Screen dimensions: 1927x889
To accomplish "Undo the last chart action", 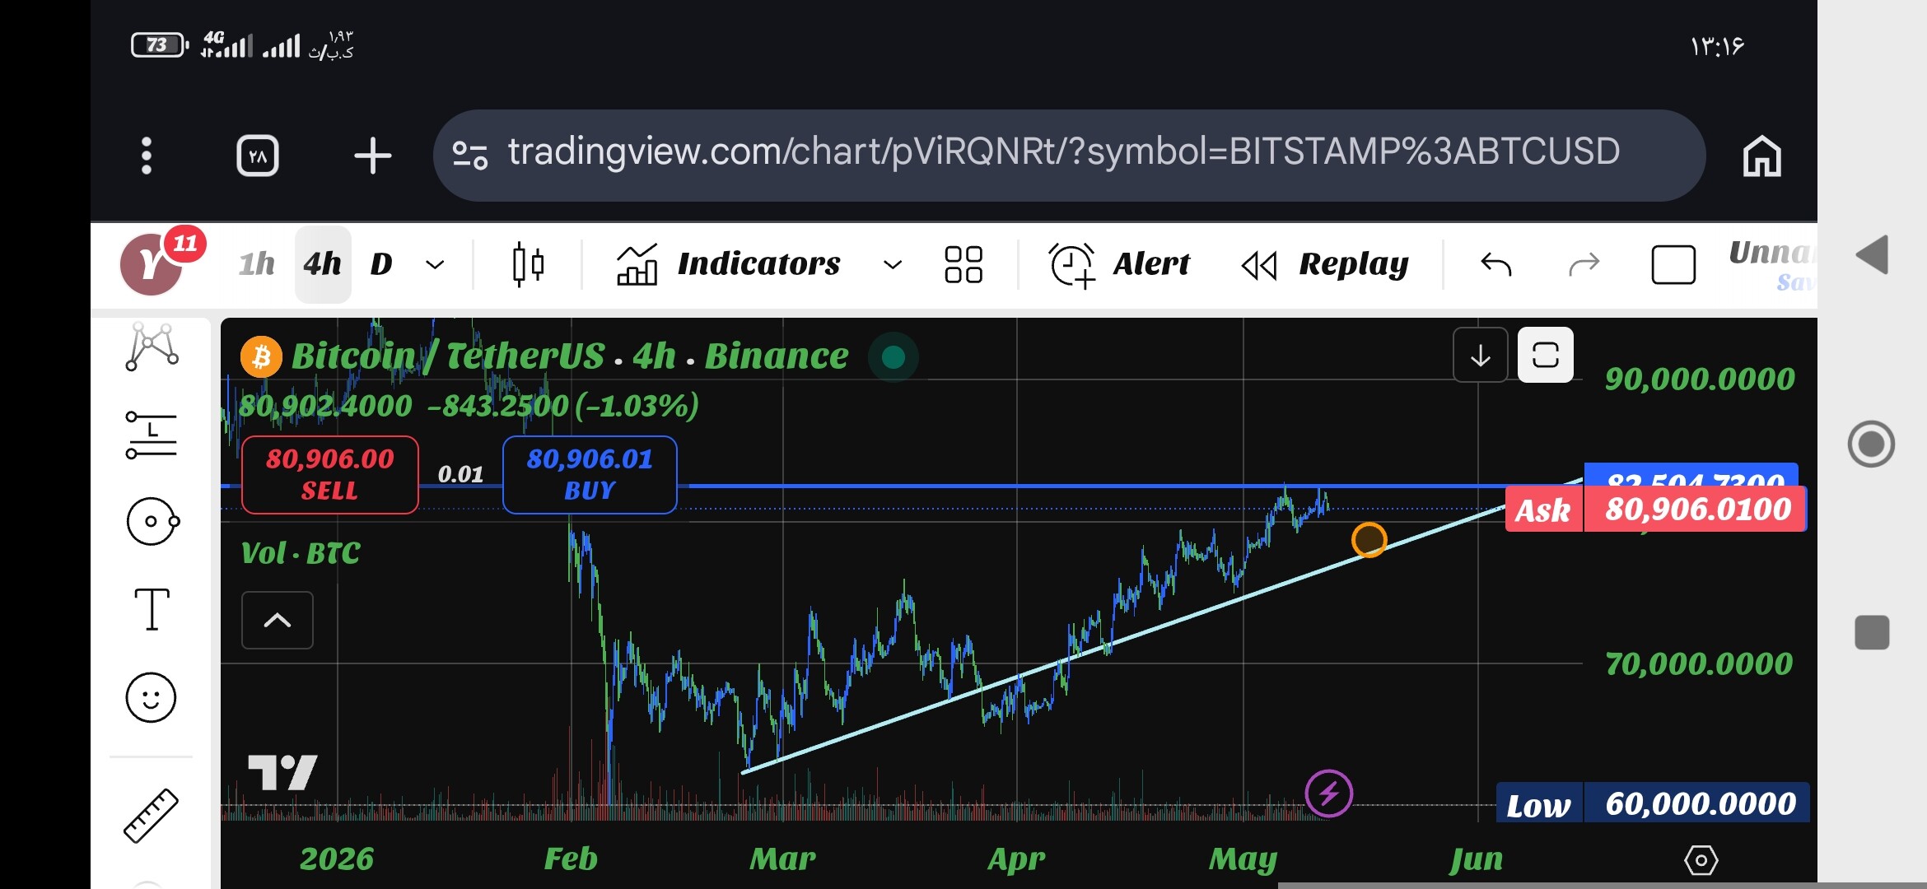I will coord(1495,264).
